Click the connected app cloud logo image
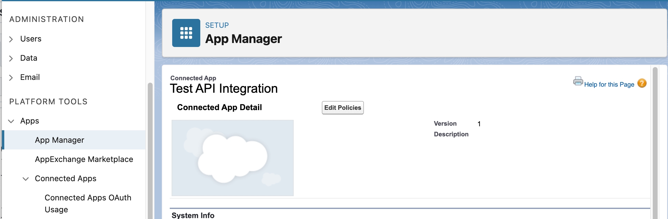 click(x=232, y=158)
